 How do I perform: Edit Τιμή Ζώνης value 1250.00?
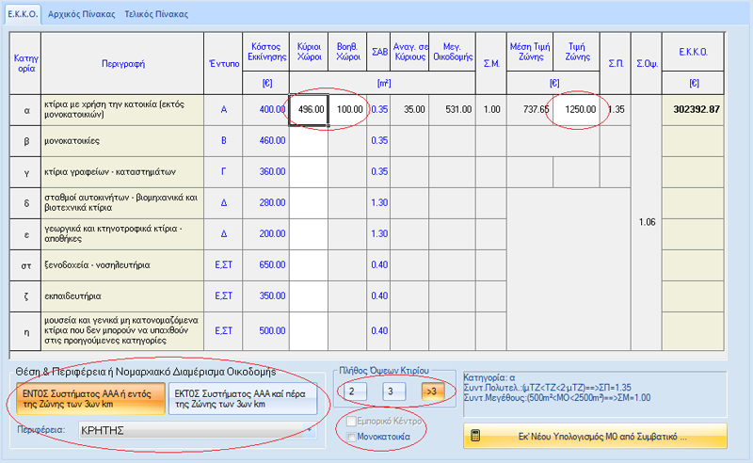[577, 109]
